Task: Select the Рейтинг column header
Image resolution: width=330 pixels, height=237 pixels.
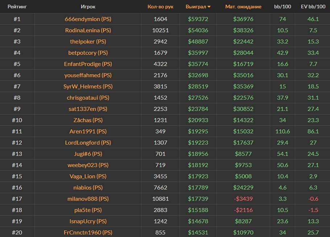Action: tap(17, 7)
